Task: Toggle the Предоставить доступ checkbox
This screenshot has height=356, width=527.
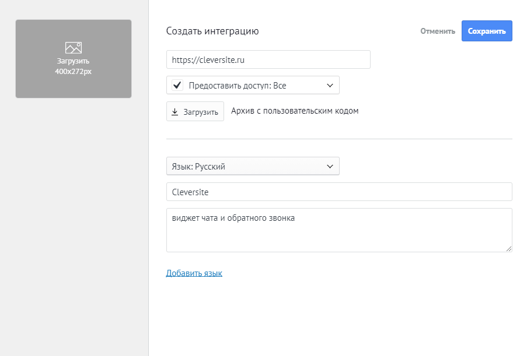Action: [x=177, y=85]
